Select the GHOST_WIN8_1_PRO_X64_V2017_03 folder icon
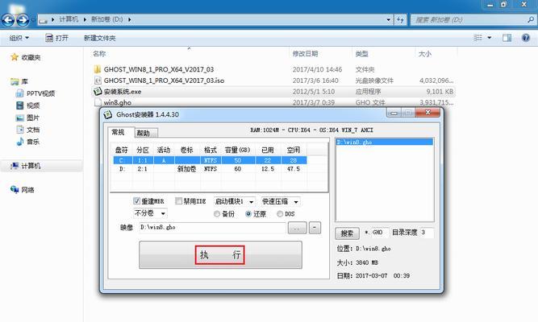Screen dimensions: 538x322 98,69
